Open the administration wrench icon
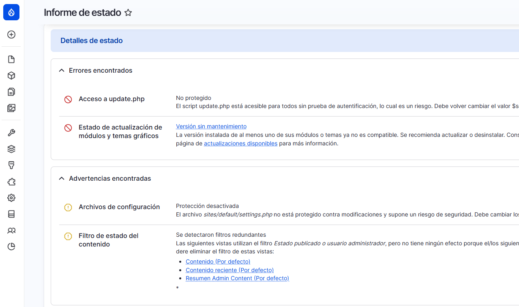Image resolution: width=519 pixels, height=307 pixels. (11, 132)
